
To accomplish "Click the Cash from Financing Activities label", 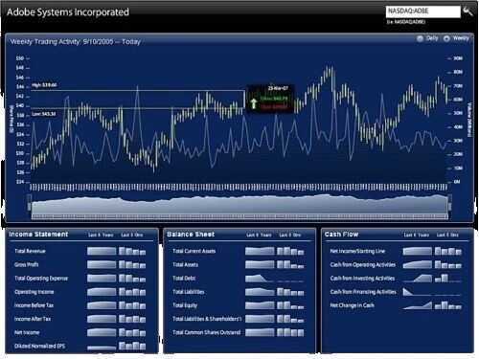I will (x=363, y=292).
